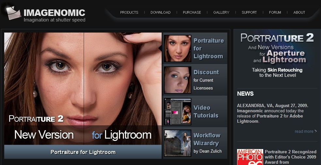Click the IMAGENOMIC brand title
Viewport: 321px width, 165px height.
pos(55,13)
